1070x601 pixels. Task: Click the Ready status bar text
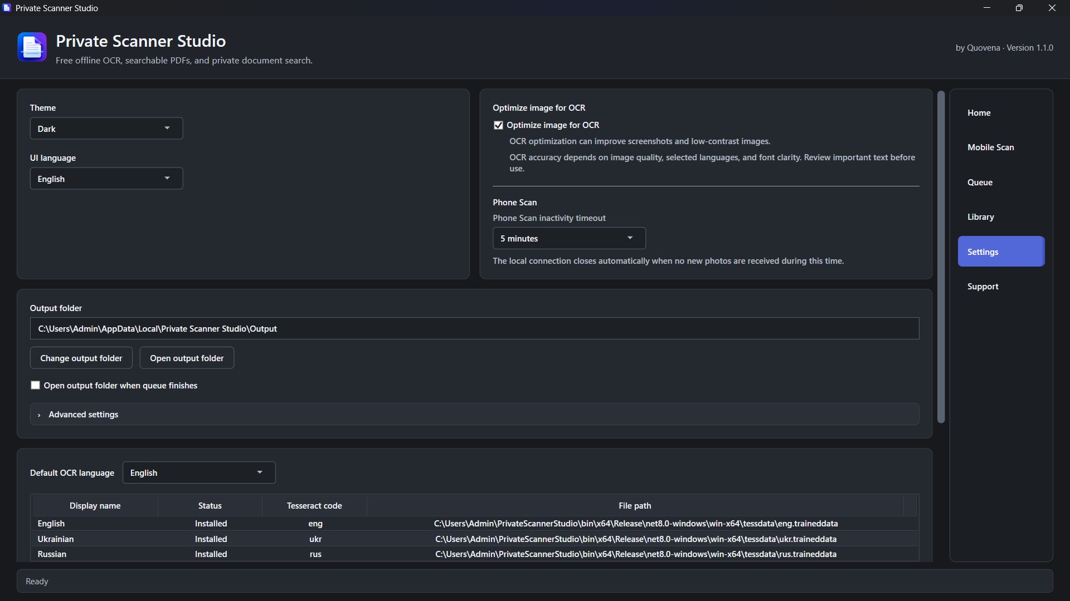click(x=37, y=581)
